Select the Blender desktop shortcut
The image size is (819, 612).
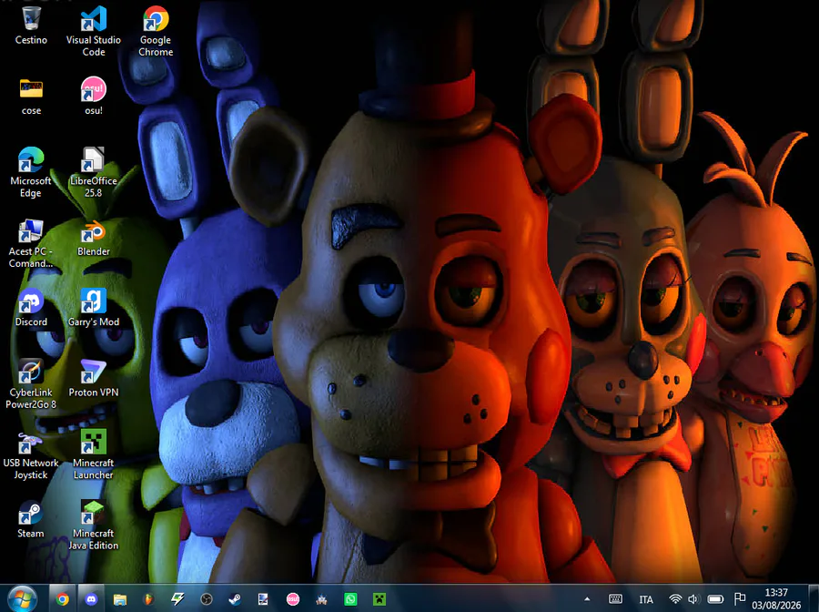pyautogui.click(x=94, y=239)
